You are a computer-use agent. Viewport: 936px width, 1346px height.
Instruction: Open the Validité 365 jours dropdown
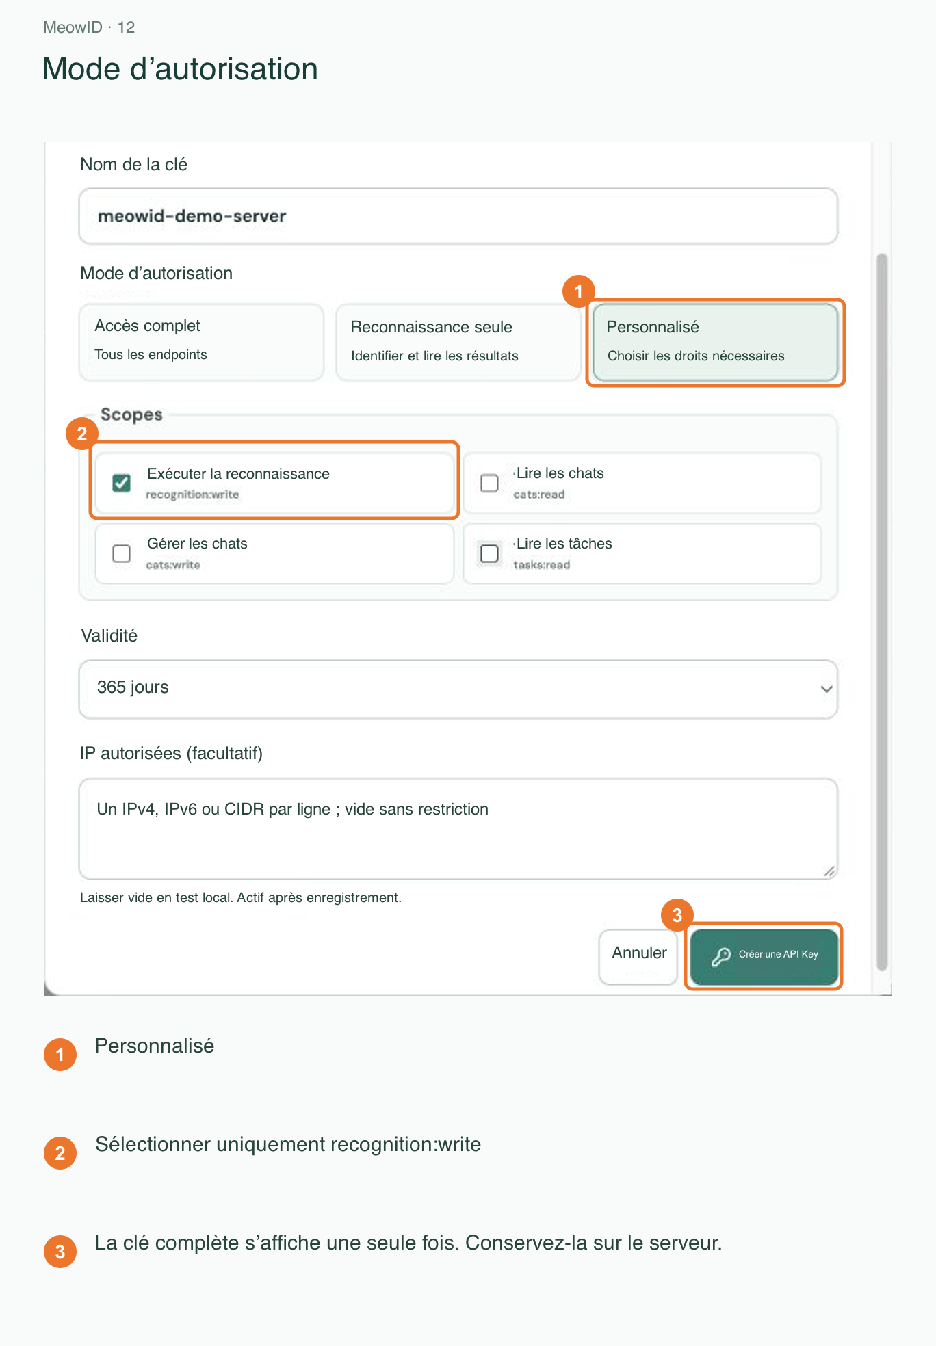(x=458, y=689)
